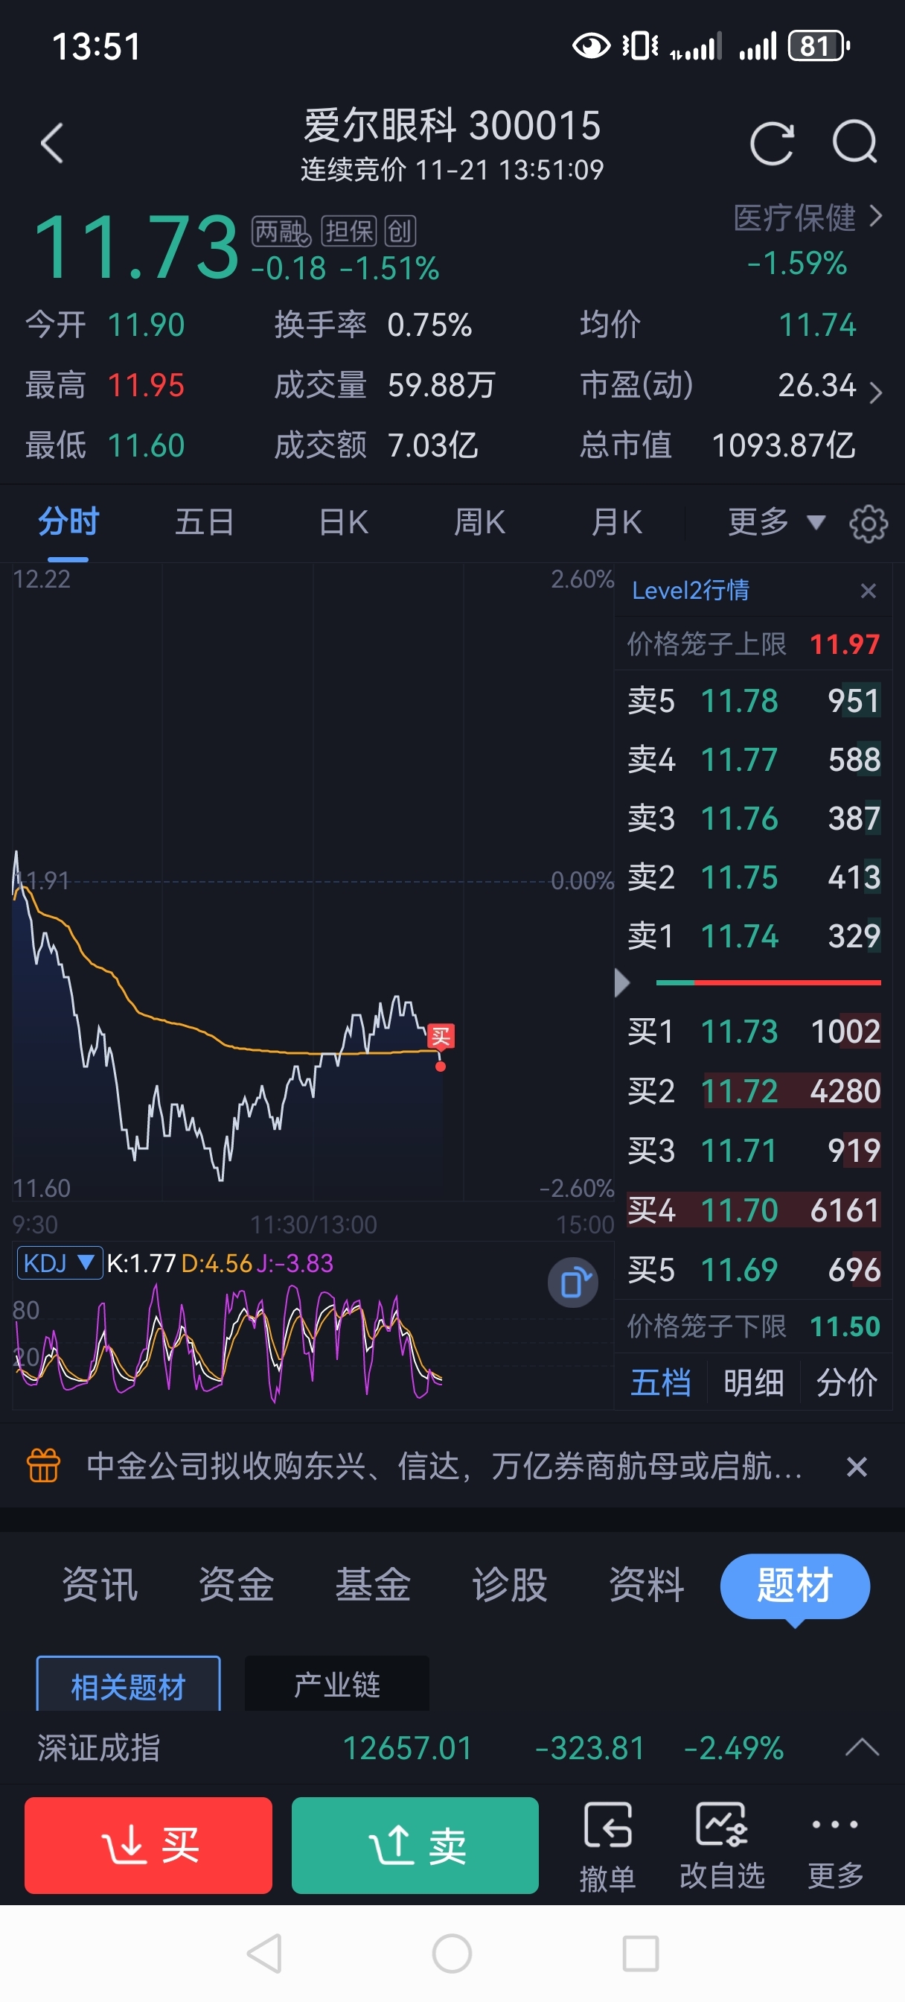Open the 诊股 section tab

(x=510, y=1586)
